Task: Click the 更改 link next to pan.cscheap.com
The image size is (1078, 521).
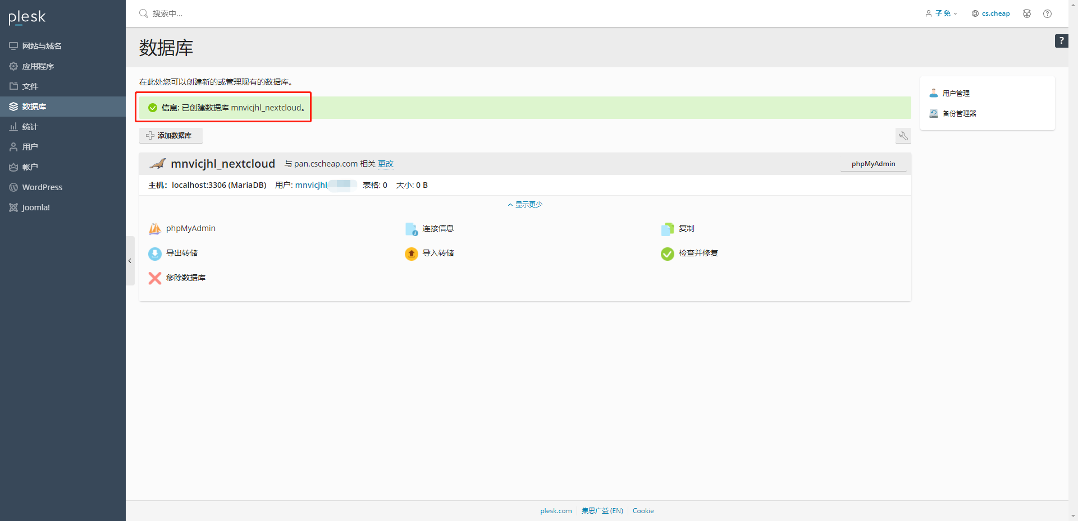Action: coord(386,164)
